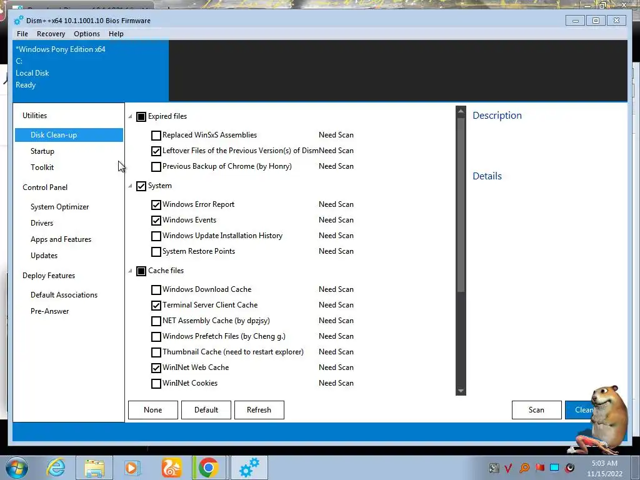This screenshot has height=480, width=640.
Task: Open Windows Media Player taskbar icon
Action: point(132,467)
